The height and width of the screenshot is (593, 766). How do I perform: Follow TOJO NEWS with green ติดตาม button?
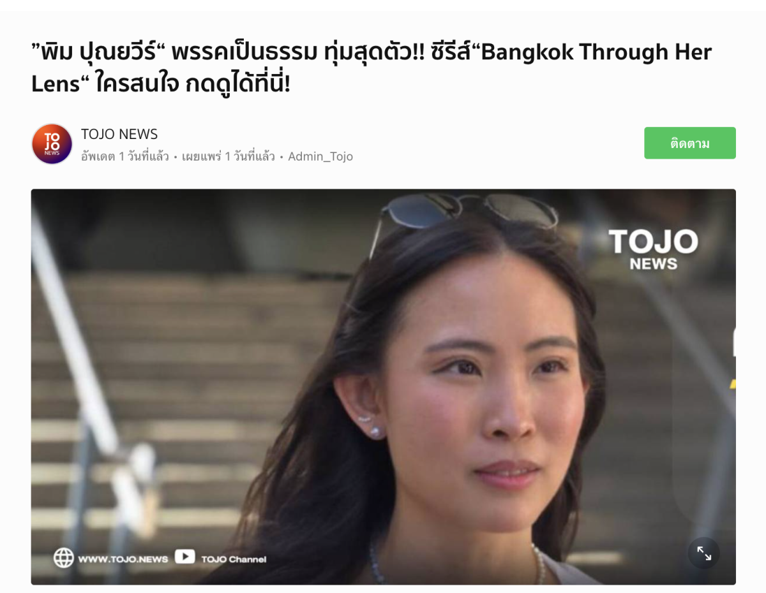point(690,143)
